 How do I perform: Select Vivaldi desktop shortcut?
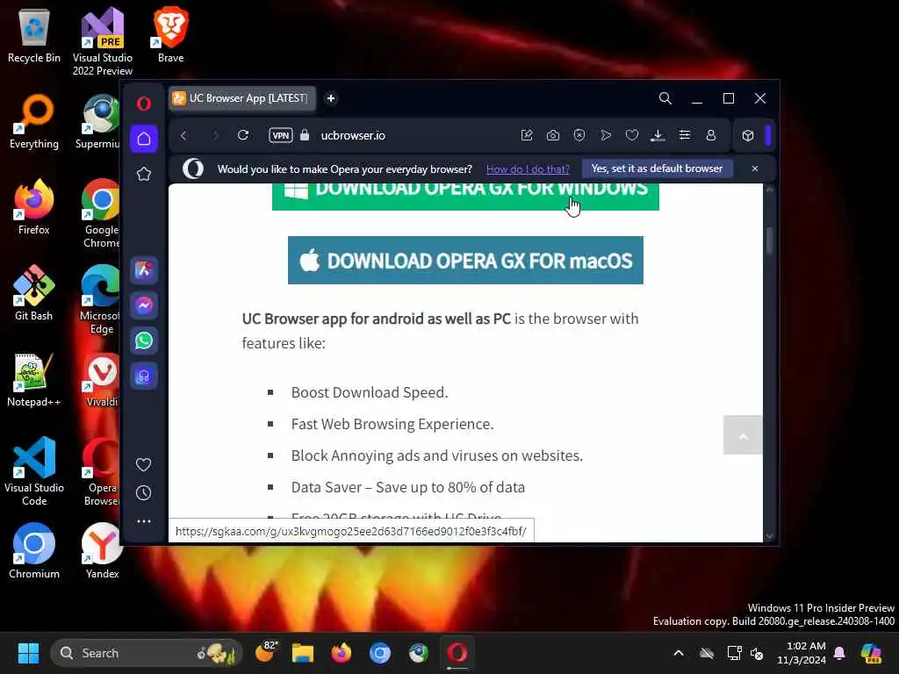(102, 380)
